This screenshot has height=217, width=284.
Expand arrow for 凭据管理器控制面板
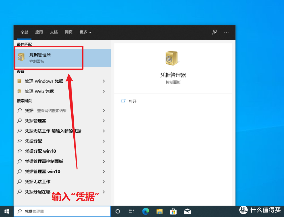[104, 161]
